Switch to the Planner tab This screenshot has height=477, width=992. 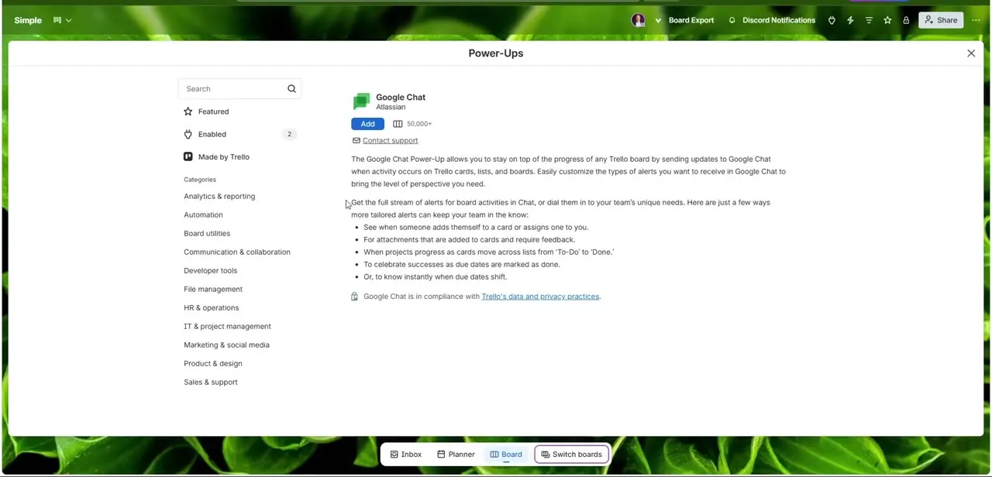click(456, 455)
